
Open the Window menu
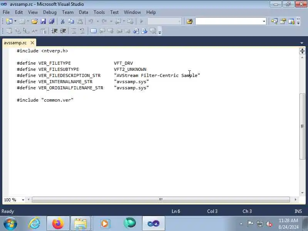(x=132, y=12)
